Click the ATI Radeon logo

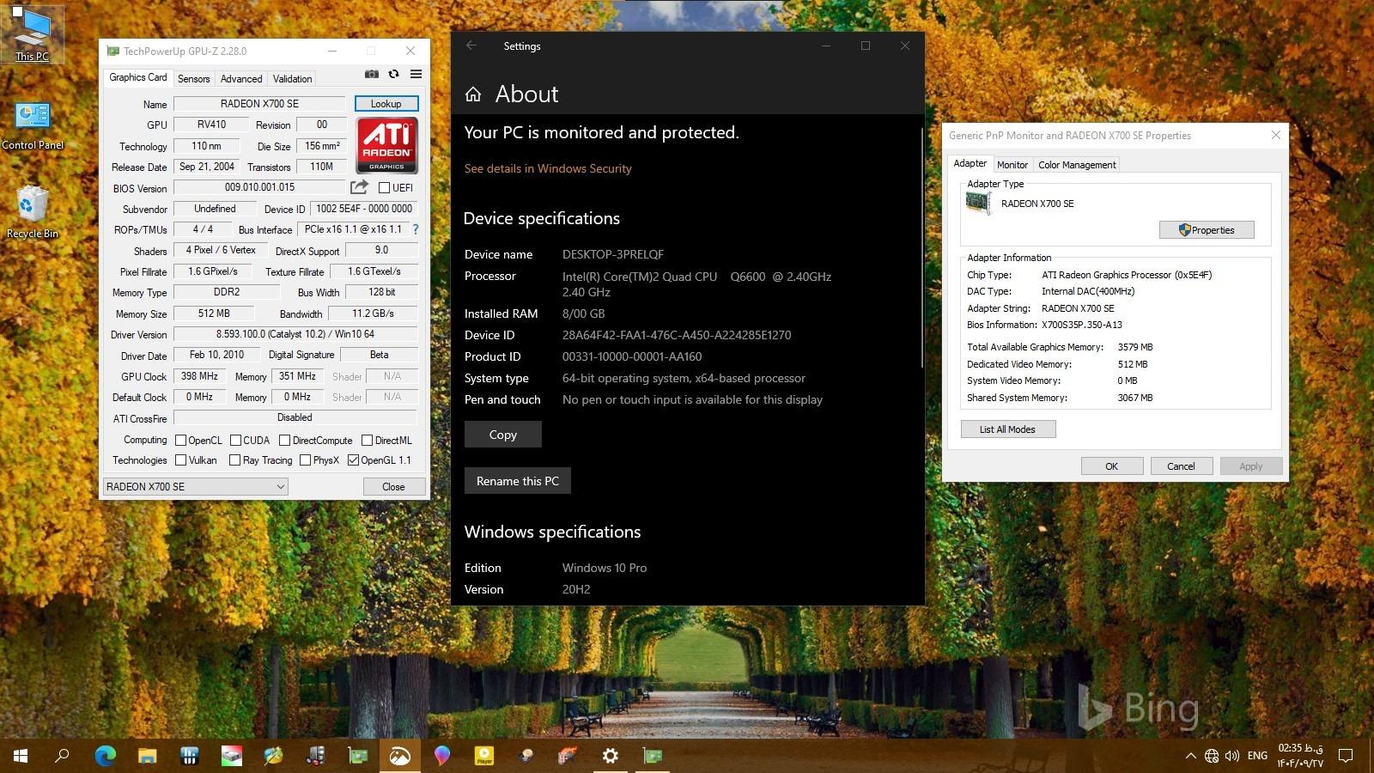point(386,145)
